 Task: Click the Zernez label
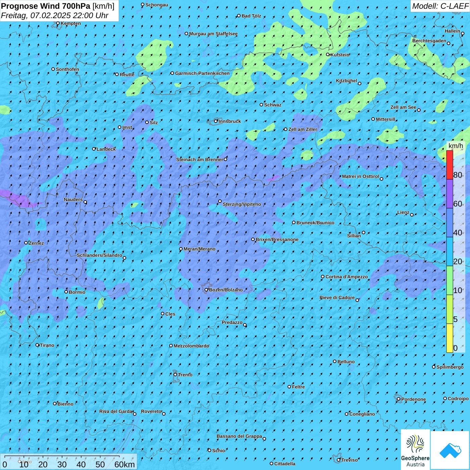coord(36,243)
